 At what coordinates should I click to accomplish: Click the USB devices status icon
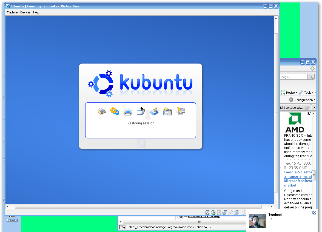[x=230, y=213]
